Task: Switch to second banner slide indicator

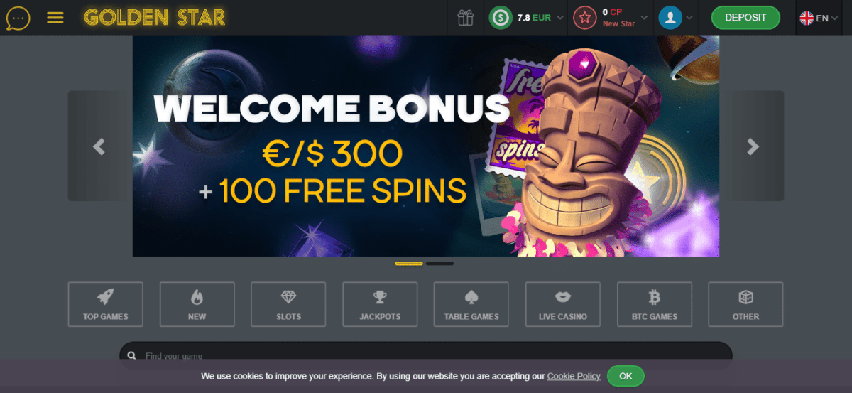Action: click(439, 264)
